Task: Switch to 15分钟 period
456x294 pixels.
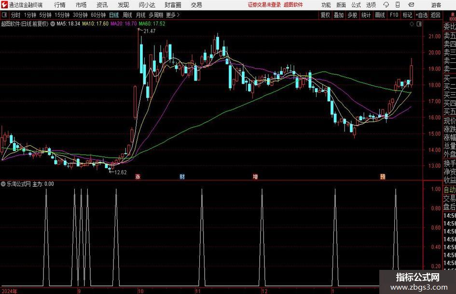Action: coord(62,15)
